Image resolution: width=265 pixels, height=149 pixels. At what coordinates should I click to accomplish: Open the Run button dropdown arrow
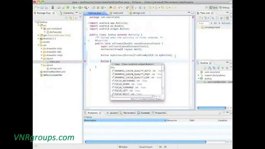82,8
